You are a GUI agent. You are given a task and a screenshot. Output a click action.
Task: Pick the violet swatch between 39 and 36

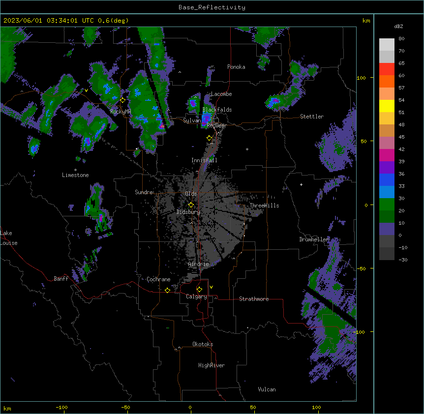point(387,168)
